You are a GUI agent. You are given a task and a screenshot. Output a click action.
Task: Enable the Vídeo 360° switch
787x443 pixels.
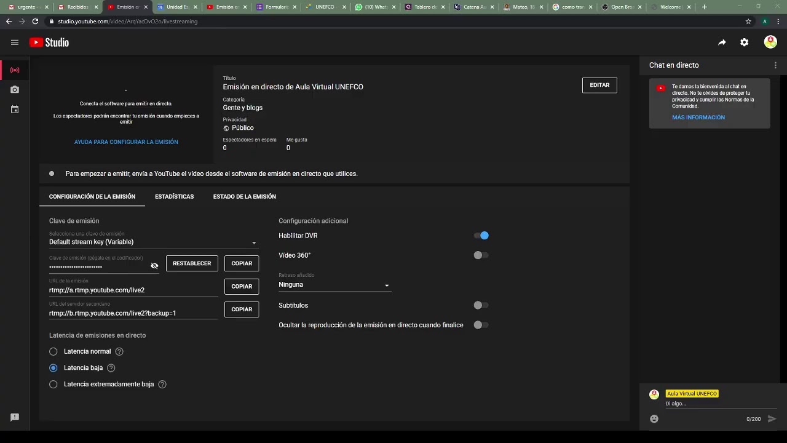pos(481,255)
